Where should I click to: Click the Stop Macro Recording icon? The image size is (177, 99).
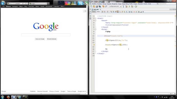(136, 12)
